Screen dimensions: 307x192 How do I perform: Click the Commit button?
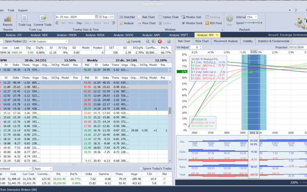[134, 42]
